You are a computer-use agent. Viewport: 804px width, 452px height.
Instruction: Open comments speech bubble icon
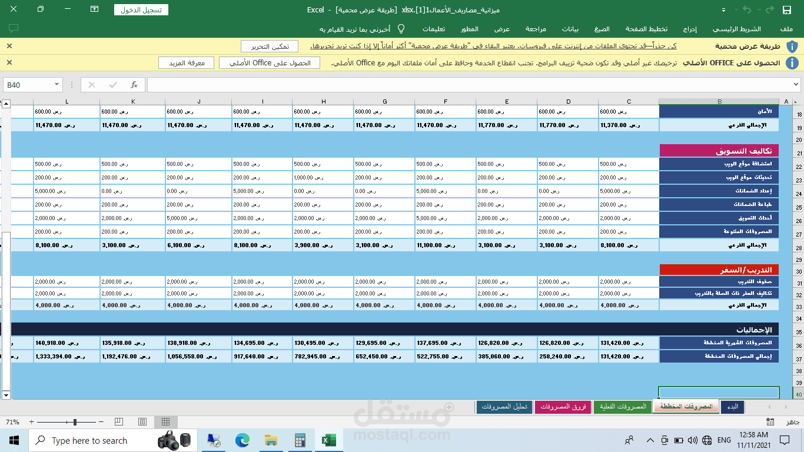(x=14, y=28)
